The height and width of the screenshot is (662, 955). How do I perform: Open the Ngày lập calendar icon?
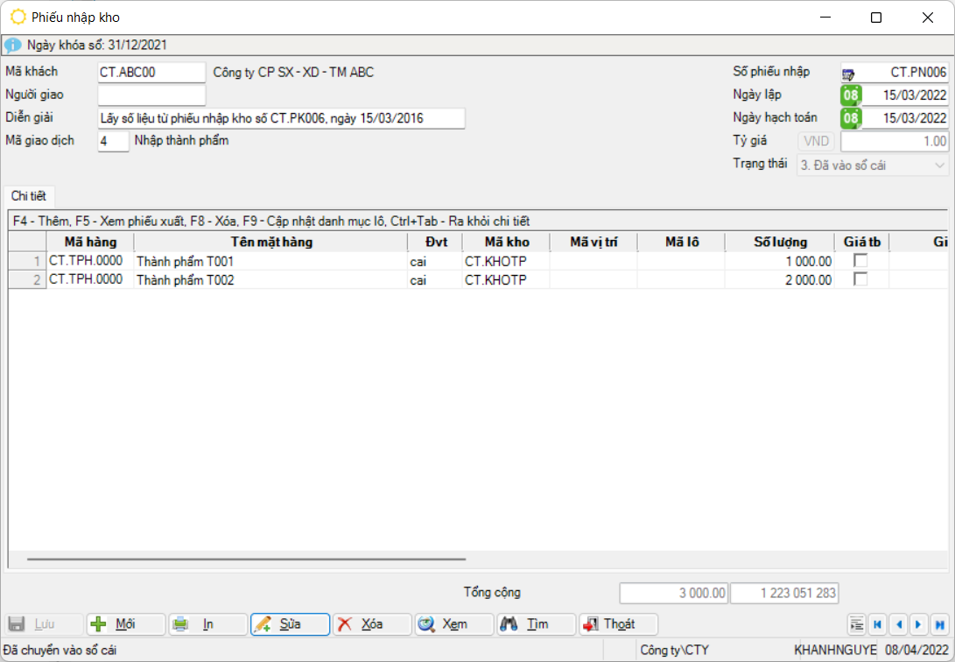pyautogui.click(x=850, y=95)
